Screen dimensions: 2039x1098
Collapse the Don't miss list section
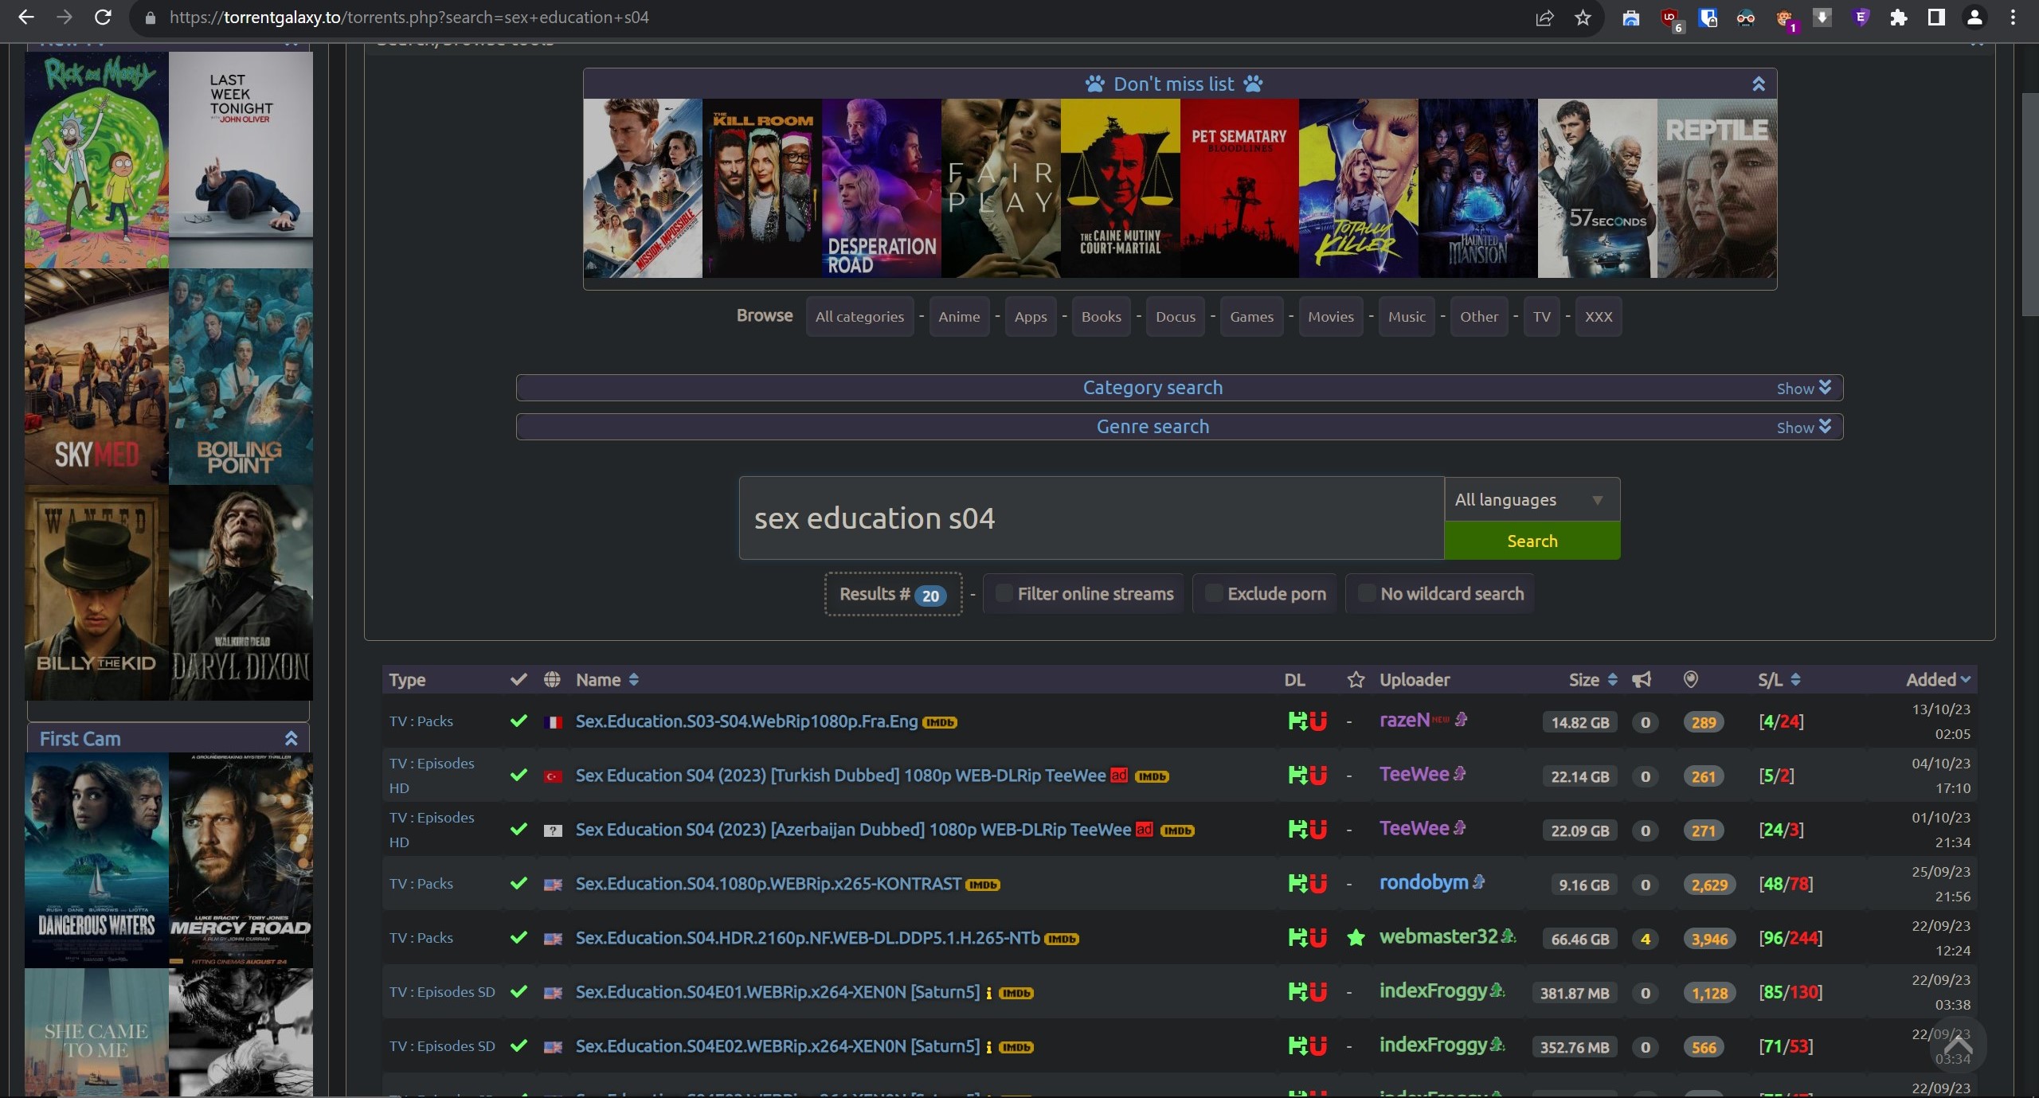coord(1759,84)
